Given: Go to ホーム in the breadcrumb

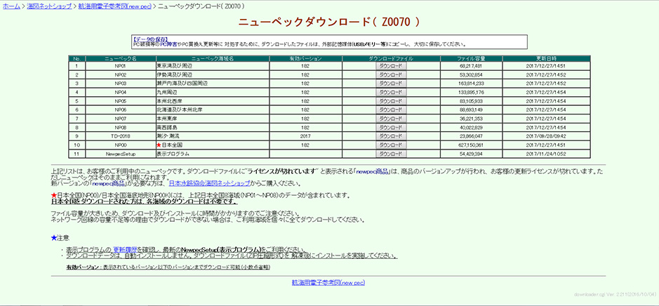Looking at the screenshot, I should coord(11,7).
